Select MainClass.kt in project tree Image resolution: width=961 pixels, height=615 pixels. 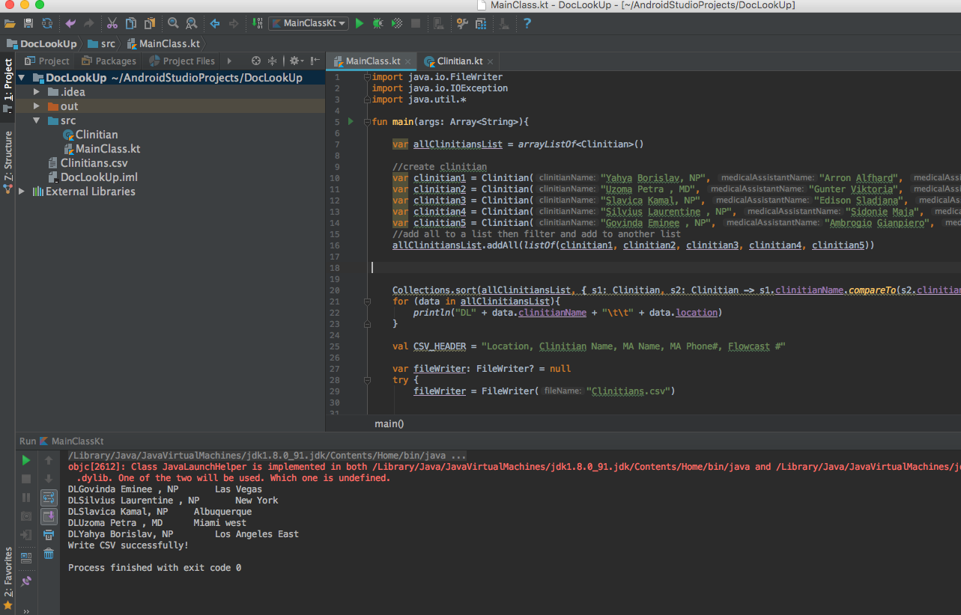click(x=102, y=149)
